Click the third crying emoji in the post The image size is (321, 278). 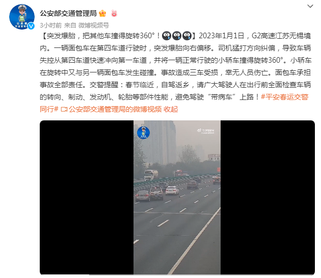[x=186, y=36]
